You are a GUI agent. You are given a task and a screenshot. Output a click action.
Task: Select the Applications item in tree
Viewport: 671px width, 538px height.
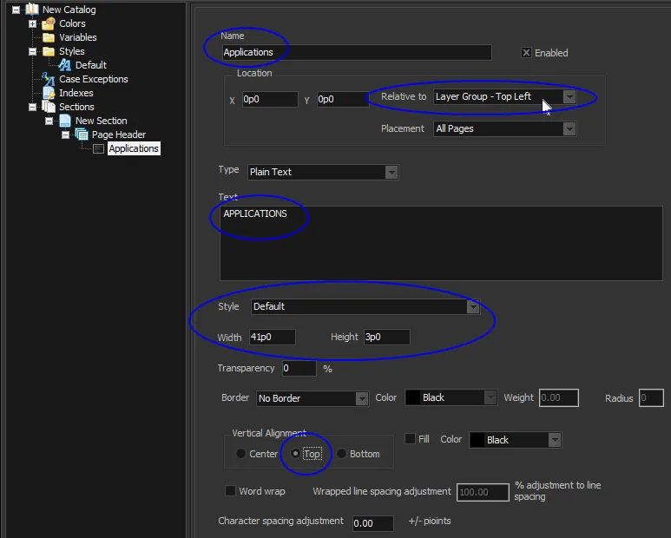tap(133, 148)
